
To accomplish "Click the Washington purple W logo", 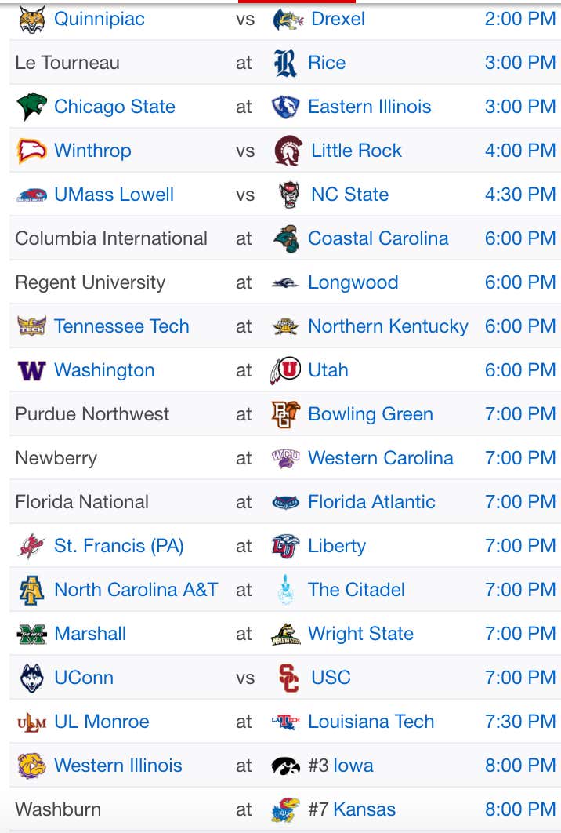I will (x=32, y=371).
